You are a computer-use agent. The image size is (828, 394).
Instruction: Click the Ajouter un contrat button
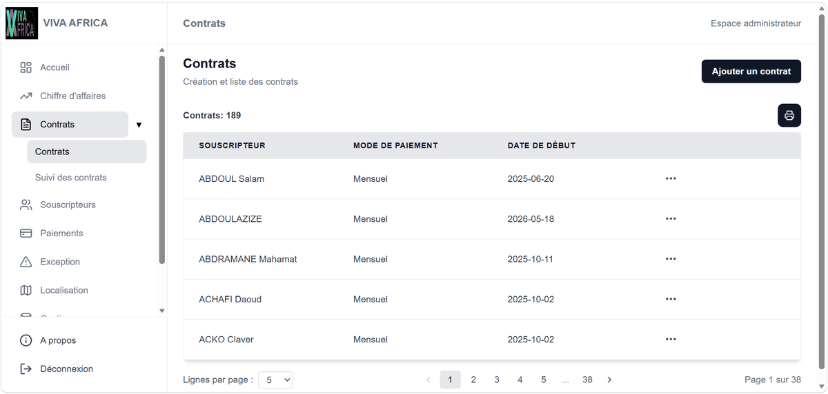pos(751,71)
